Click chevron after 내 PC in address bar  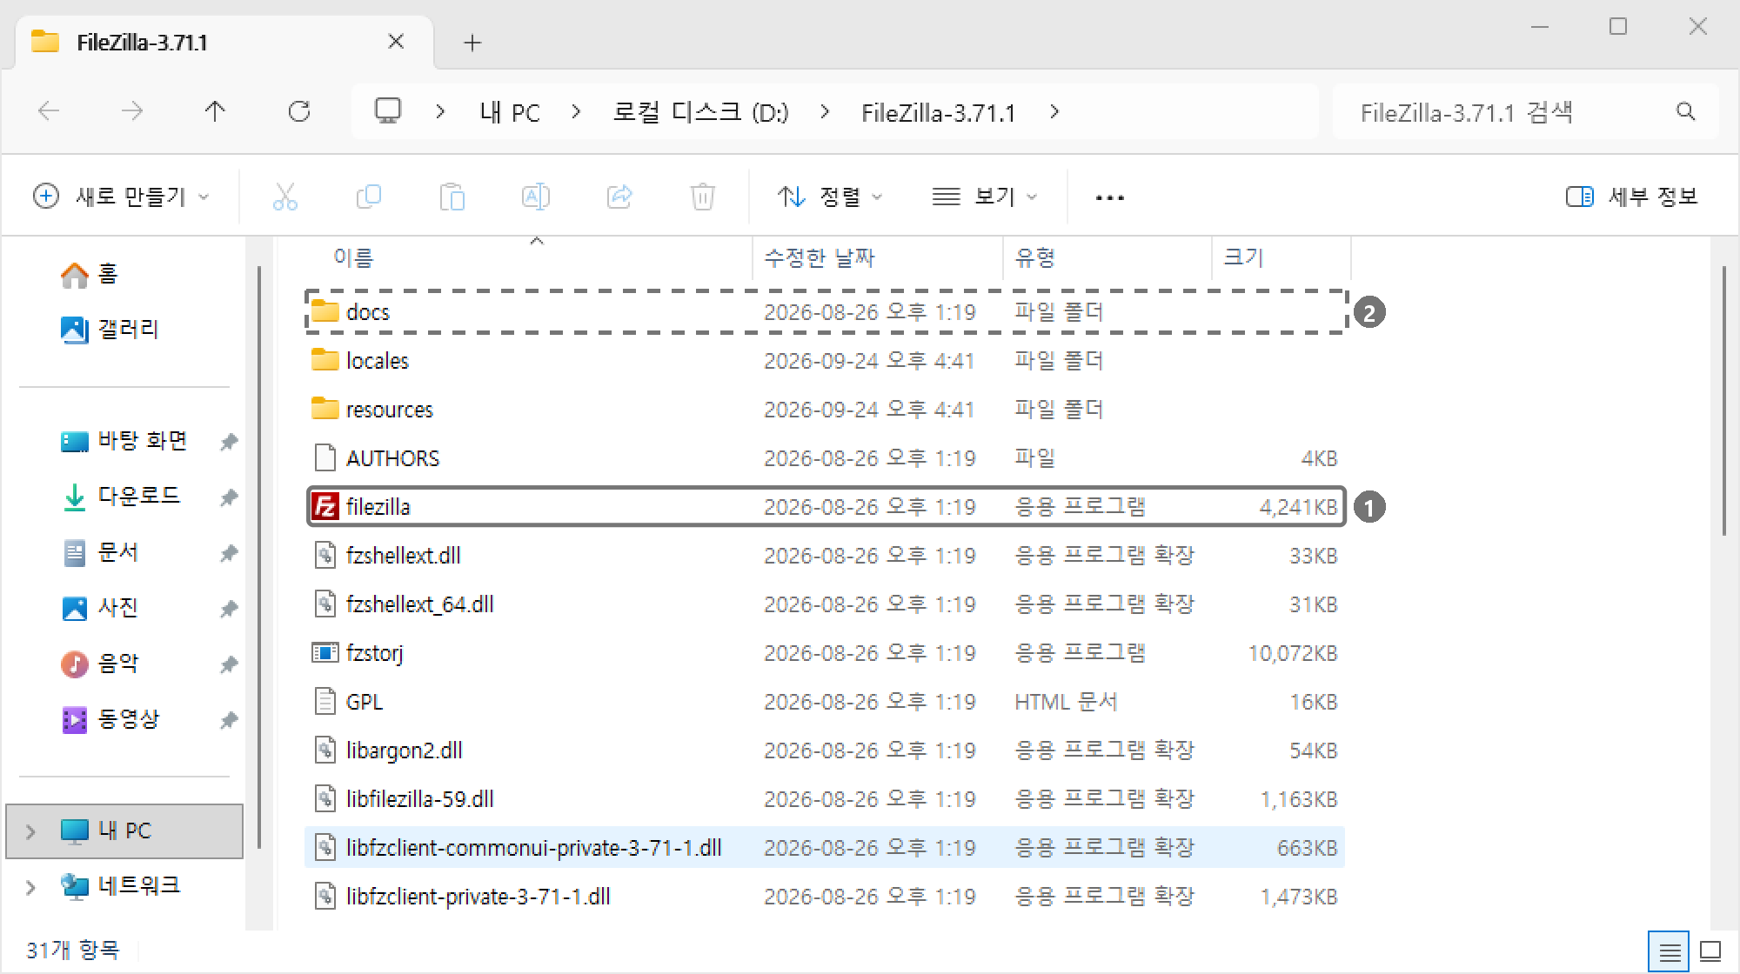576,112
